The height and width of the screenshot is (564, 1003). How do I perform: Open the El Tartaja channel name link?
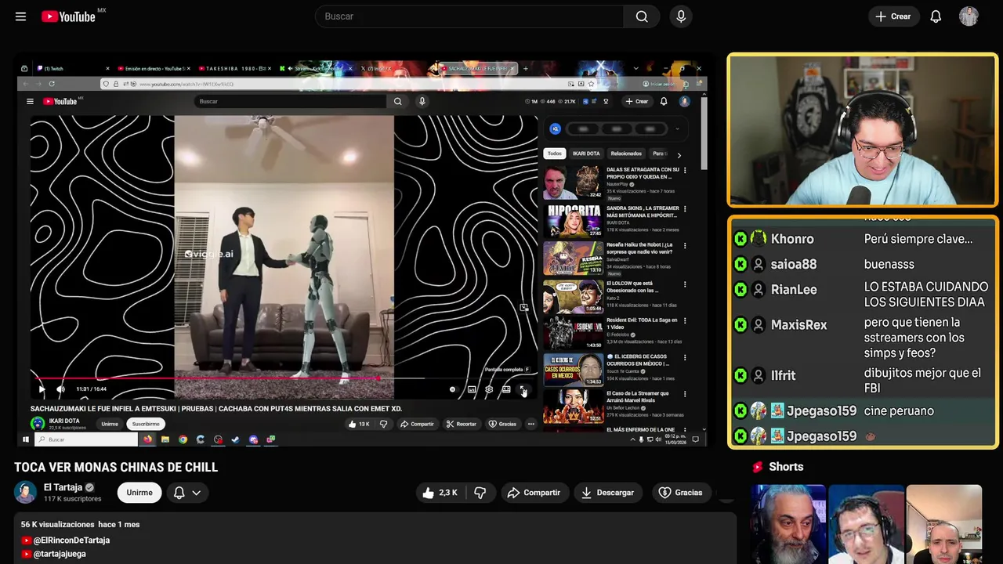pyautogui.click(x=63, y=487)
